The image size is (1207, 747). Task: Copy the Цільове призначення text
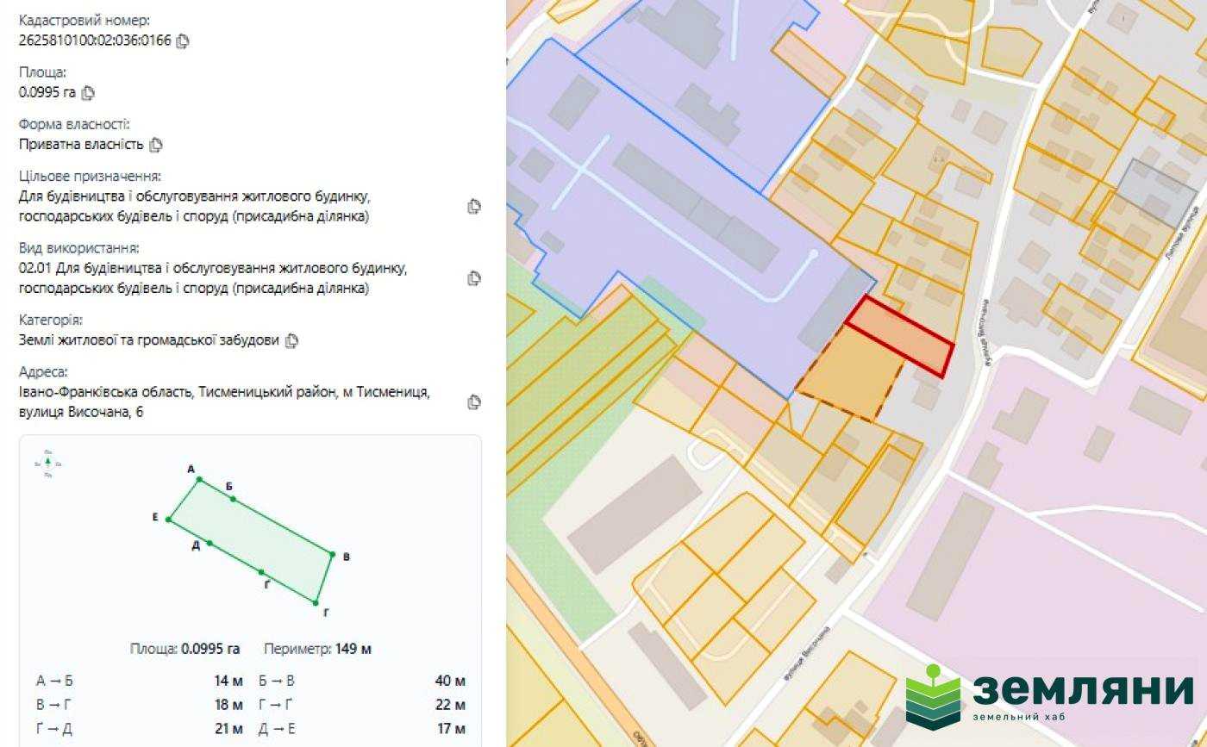[x=473, y=207]
